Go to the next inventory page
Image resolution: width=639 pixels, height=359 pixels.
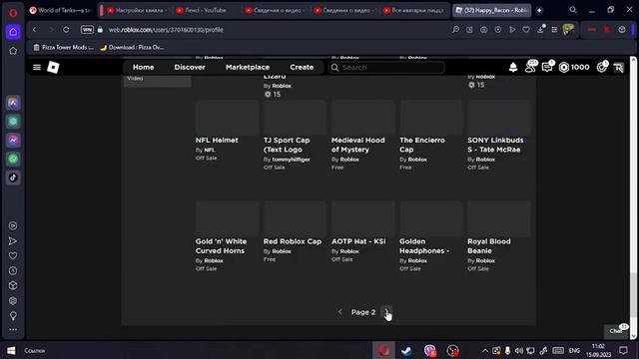(x=386, y=312)
